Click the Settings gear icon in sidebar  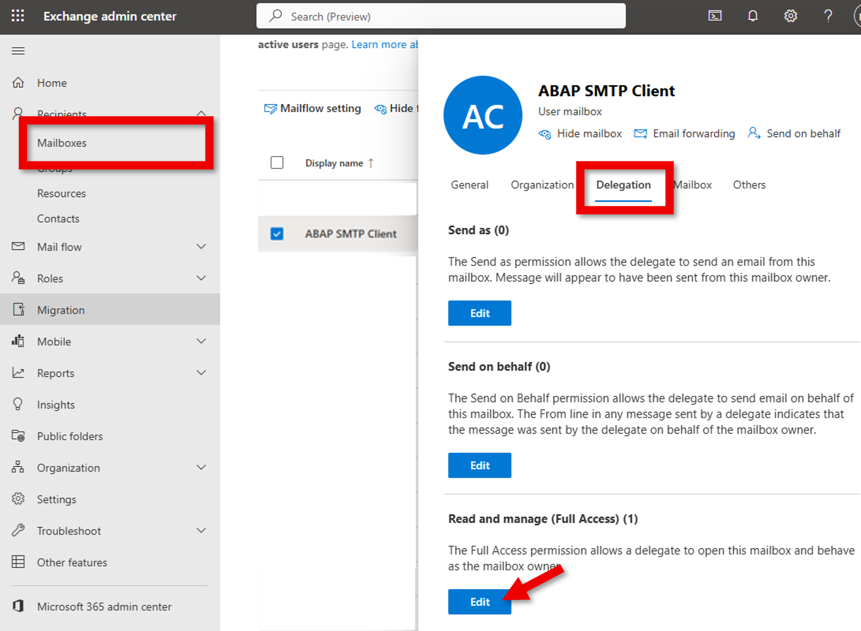(x=18, y=498)
